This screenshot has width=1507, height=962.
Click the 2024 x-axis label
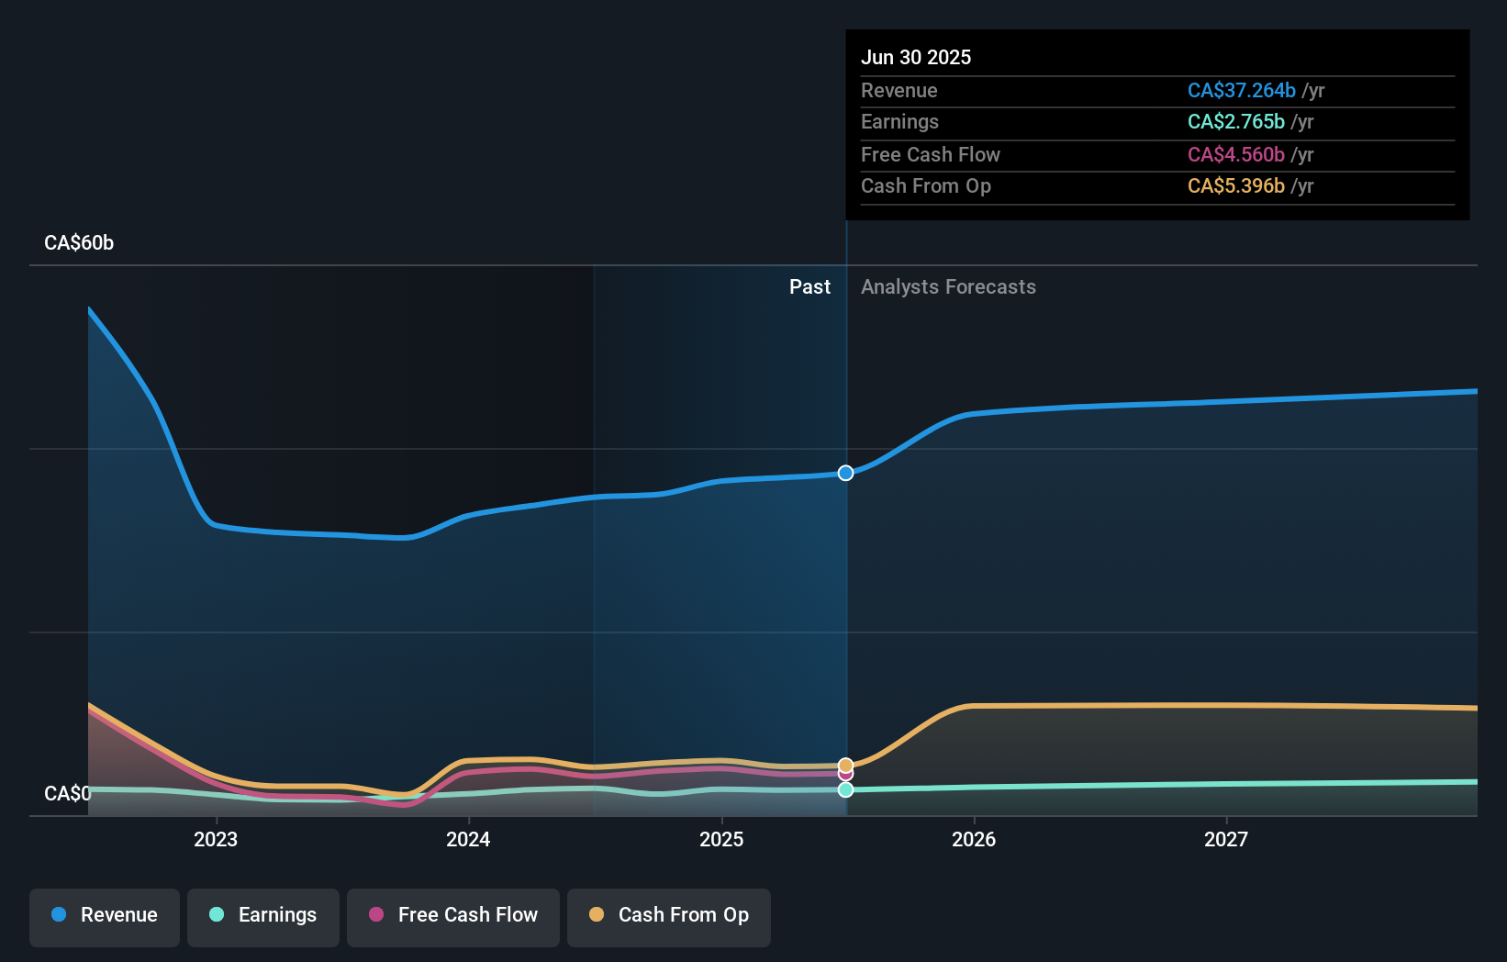pyautogui.click(x=468, y=839)
